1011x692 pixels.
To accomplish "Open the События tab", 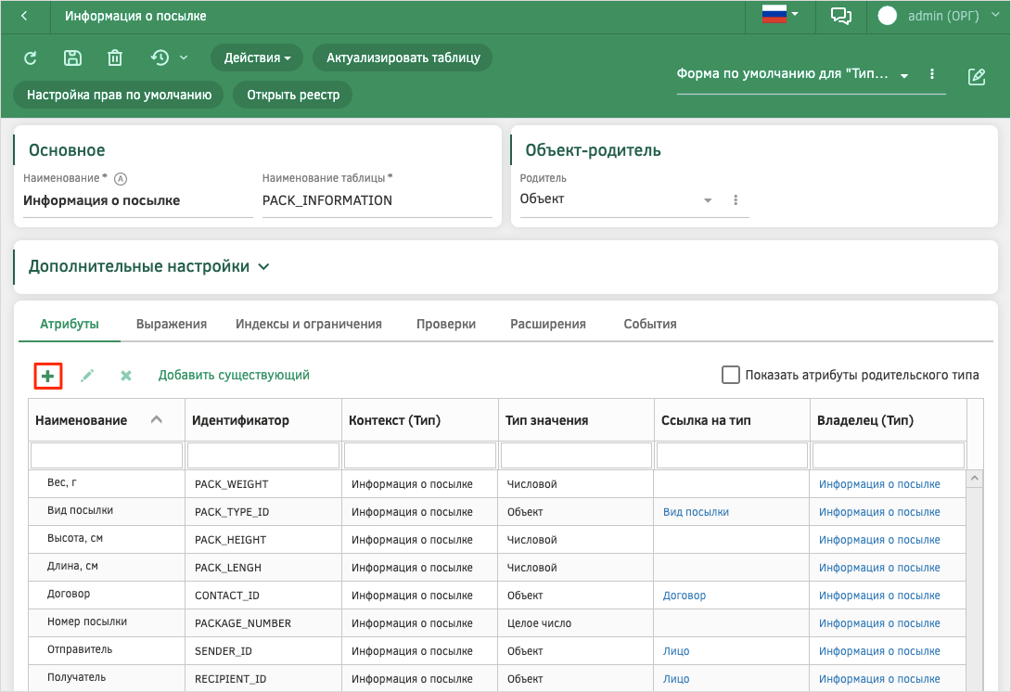I will [x=650, y=324].
